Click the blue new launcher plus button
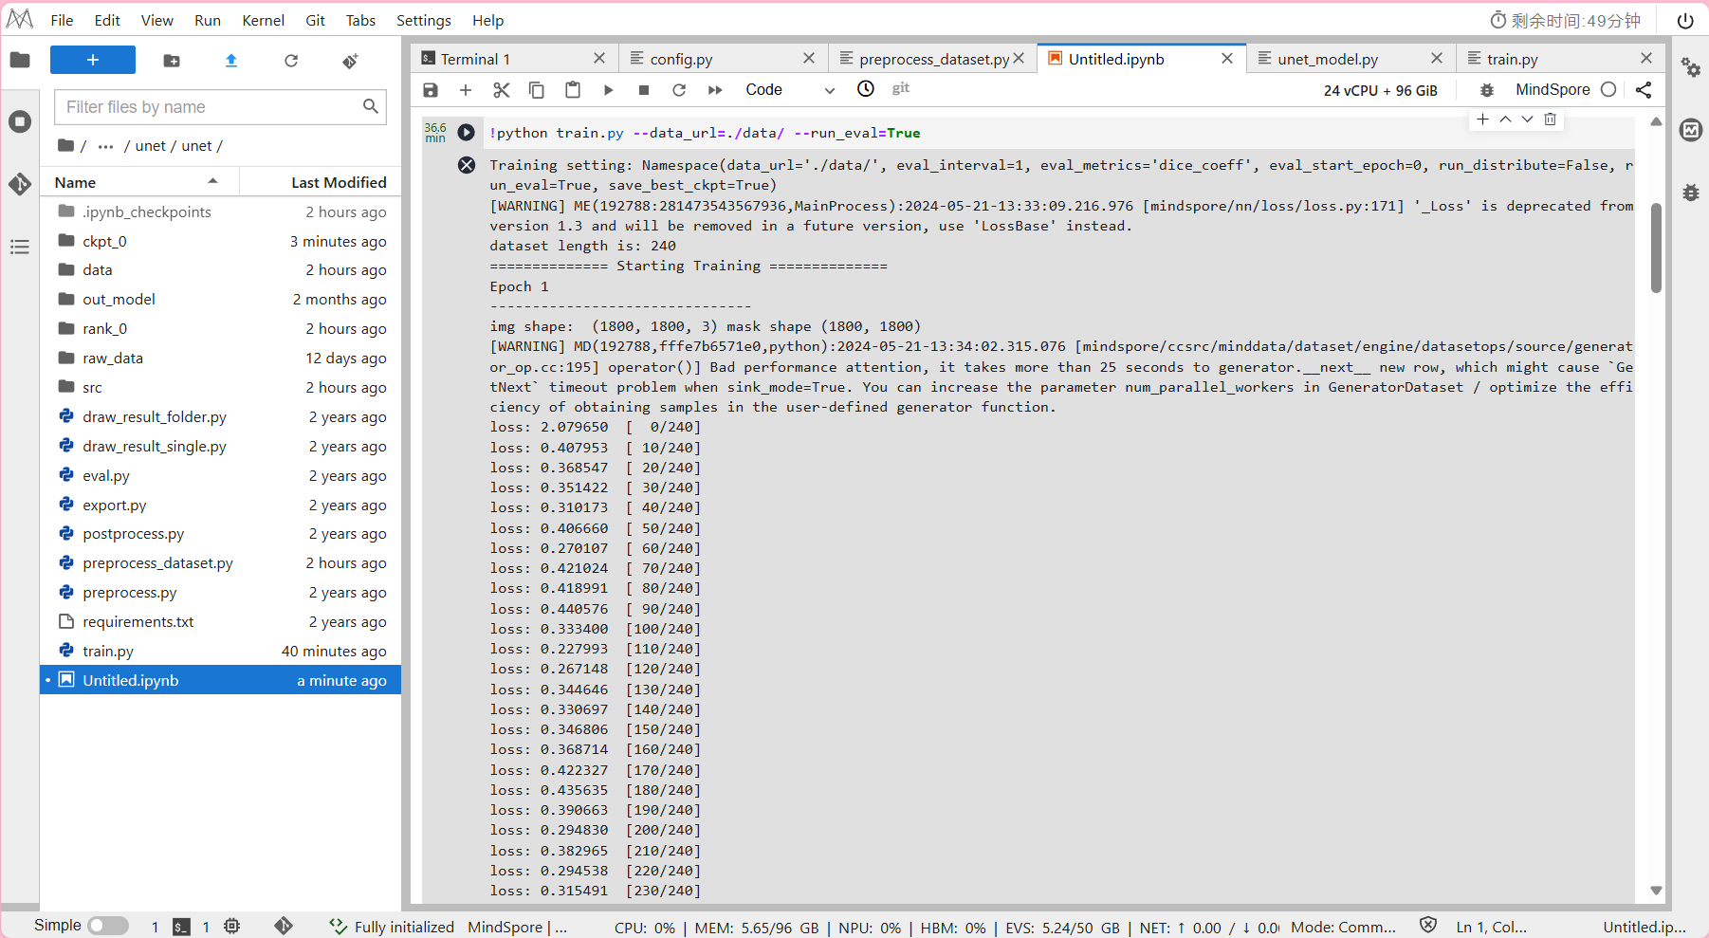 (93, 60)
